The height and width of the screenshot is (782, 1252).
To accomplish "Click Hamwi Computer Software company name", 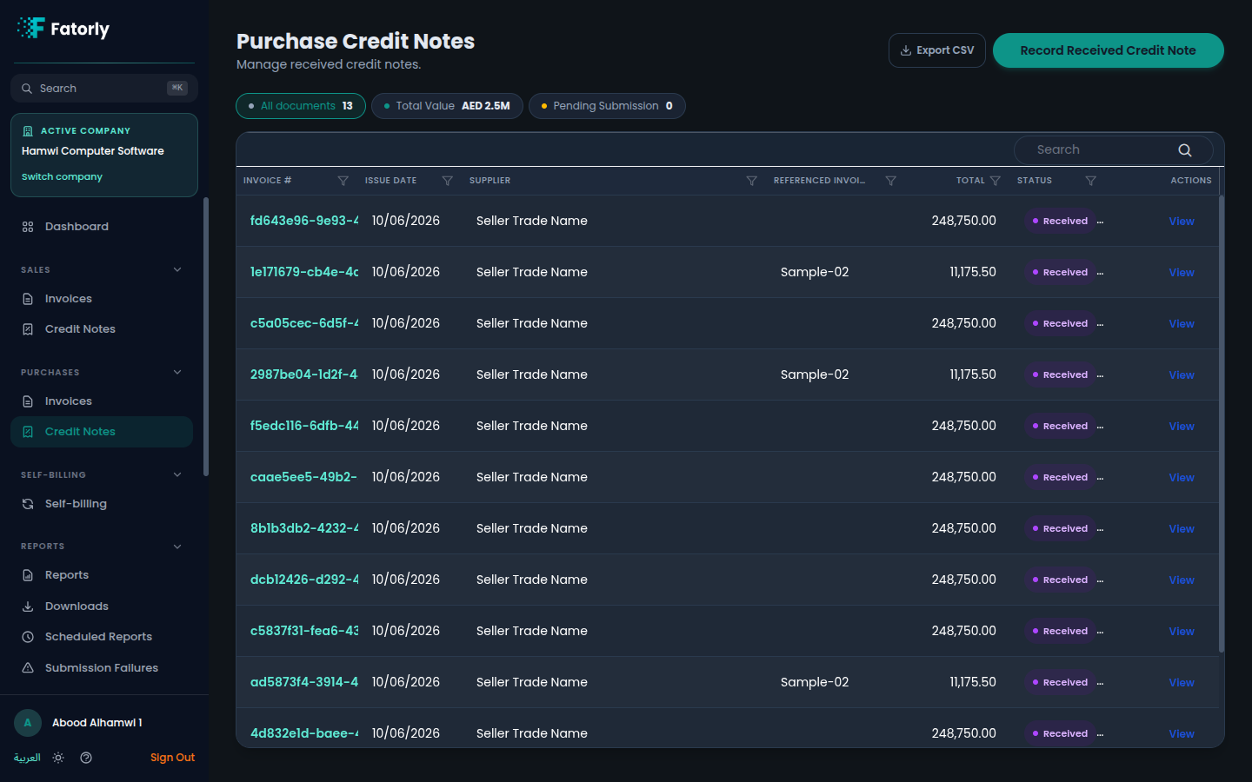I will point(93,151).
